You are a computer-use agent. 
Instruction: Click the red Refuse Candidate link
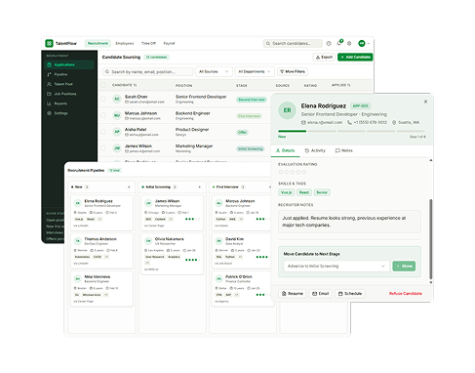tap(405, 294)
